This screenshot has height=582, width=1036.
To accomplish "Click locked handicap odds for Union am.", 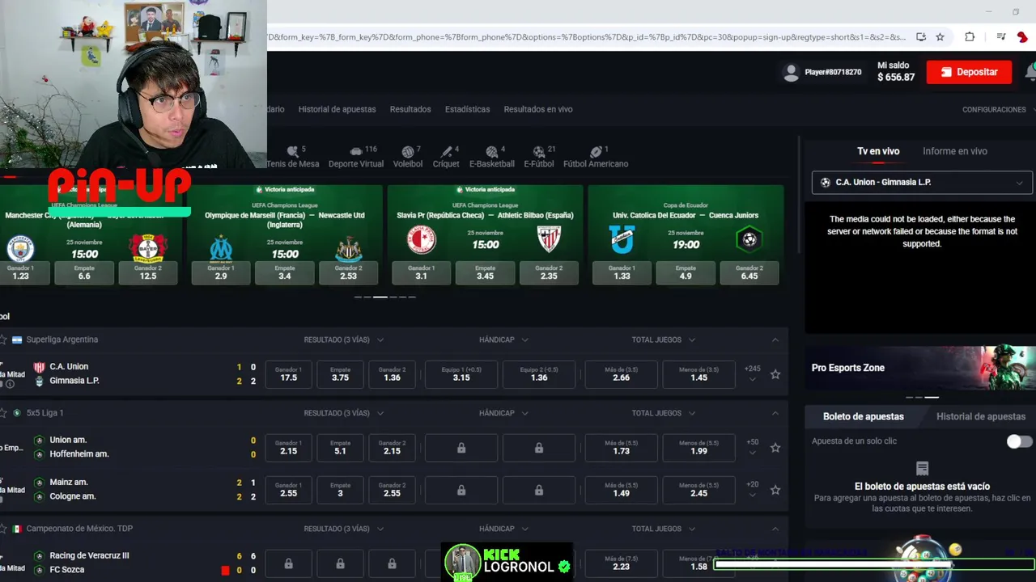I will pyautogui.click(x=461, y=448).
